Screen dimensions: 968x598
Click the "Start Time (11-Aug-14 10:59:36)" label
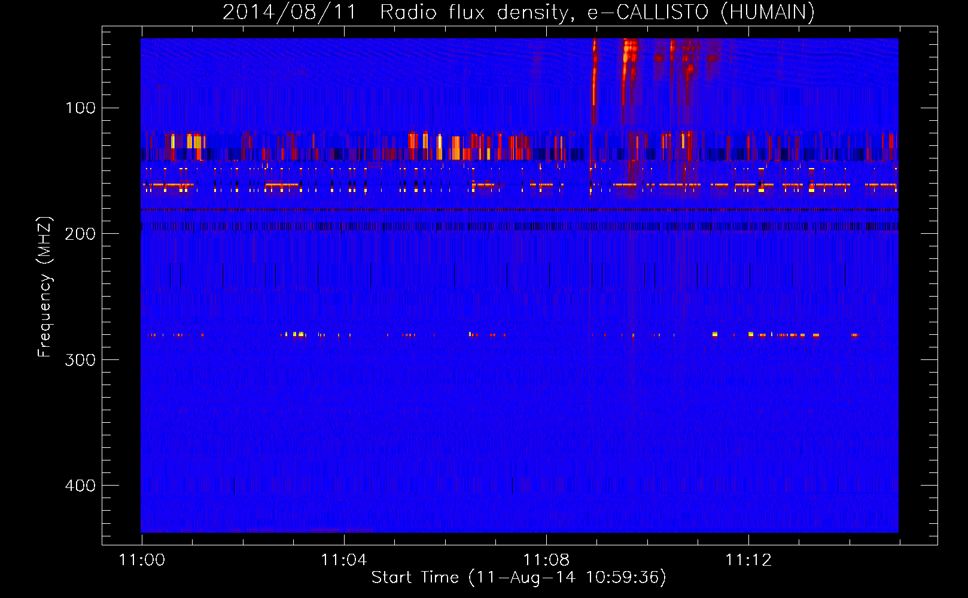tap(519, 577)
